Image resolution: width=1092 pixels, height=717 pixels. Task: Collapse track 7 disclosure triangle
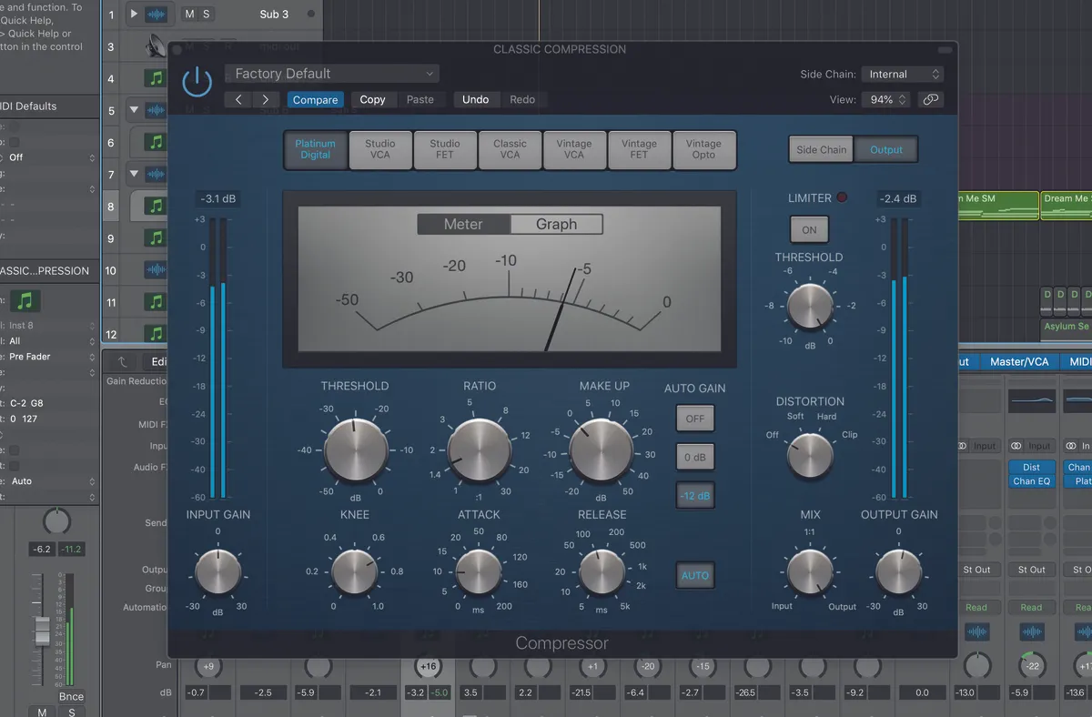(x=135, y=174)
